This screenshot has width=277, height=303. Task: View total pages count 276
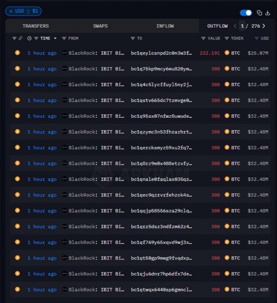click(256, 26)
